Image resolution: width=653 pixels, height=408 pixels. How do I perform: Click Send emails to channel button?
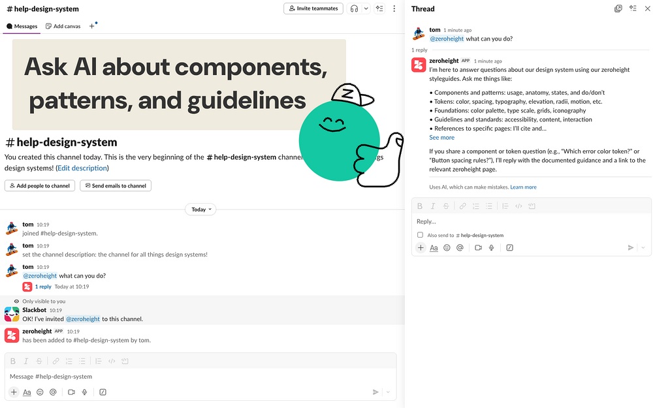pyautogui.click(x=116, y=185)
